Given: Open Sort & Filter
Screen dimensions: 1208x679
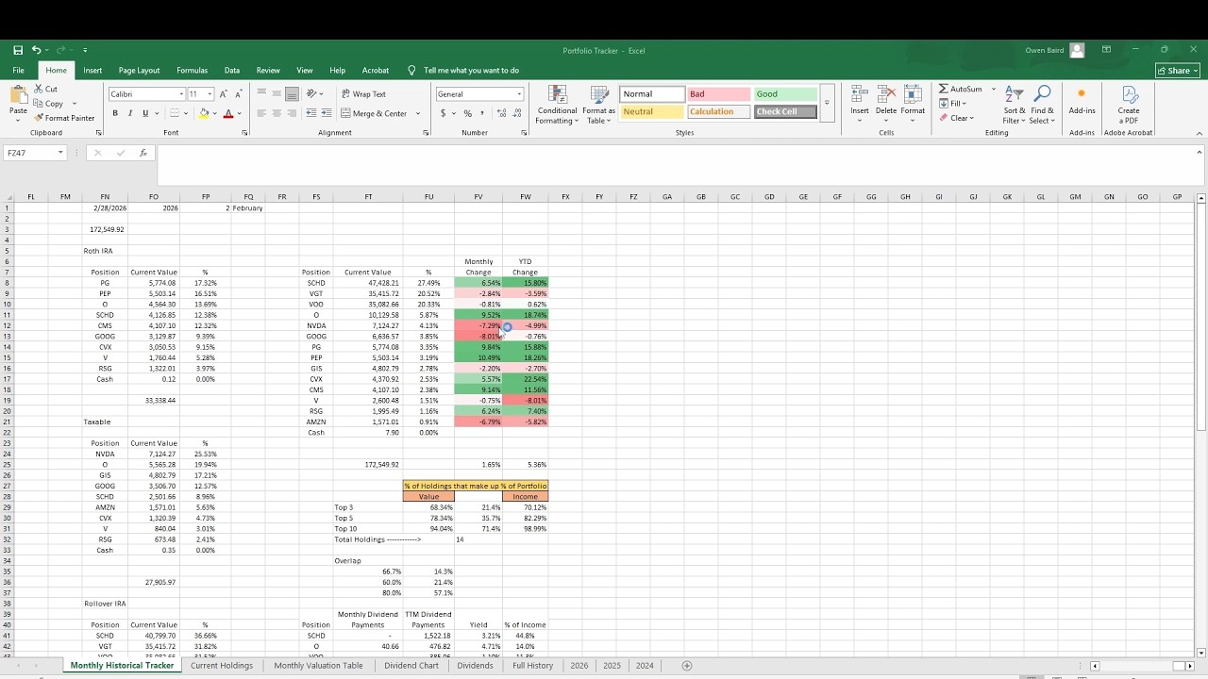Looking at the screenshot, I should coord(1014,105).
